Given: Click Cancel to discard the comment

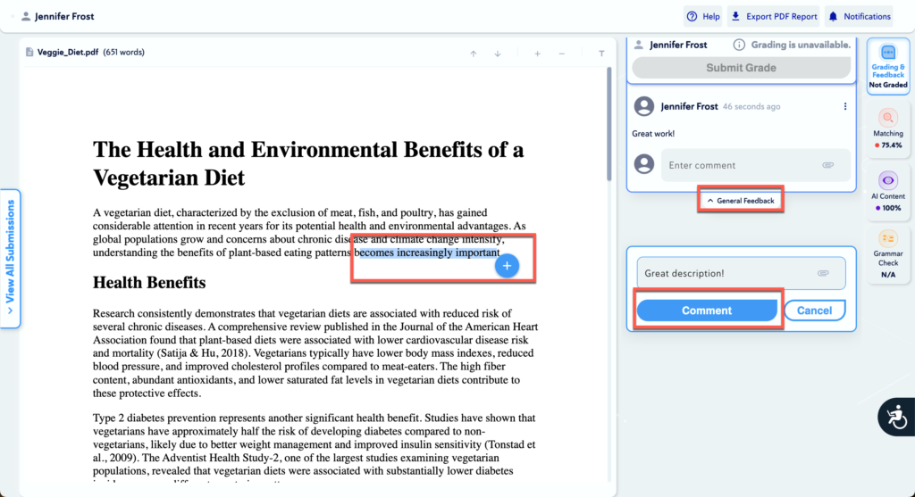Looking at the screenshot, I should (x=814, y=311).
